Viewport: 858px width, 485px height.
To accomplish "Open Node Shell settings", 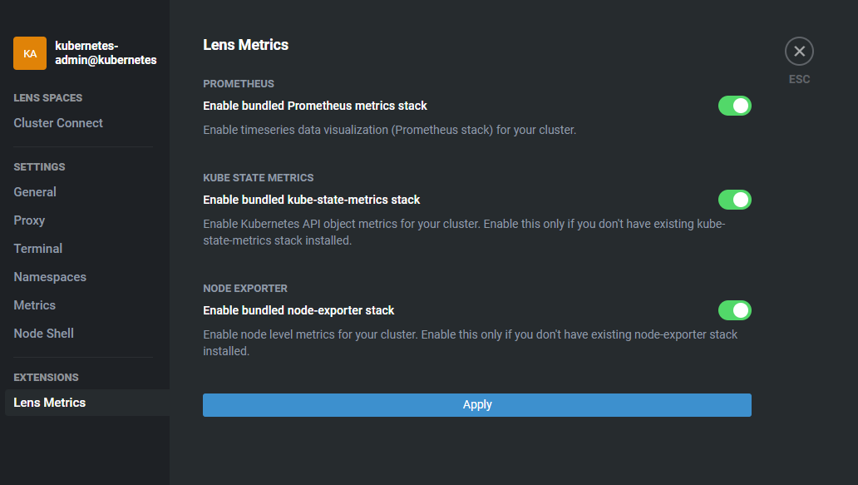I will pos(44,334).
